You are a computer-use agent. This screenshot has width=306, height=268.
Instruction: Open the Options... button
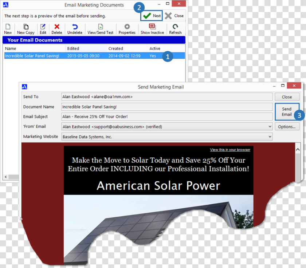point(287,127)
